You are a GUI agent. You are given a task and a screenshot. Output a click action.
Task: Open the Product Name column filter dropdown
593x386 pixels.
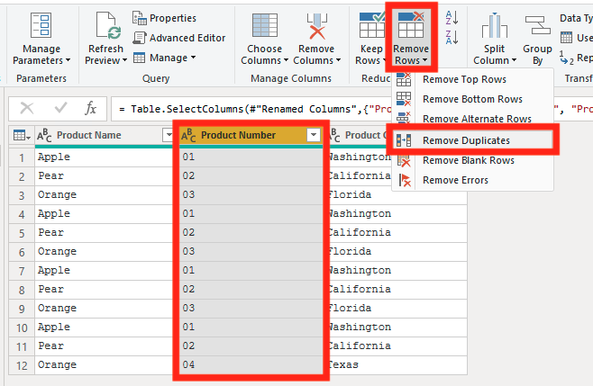pyautogui.click(x=168, y=136)
